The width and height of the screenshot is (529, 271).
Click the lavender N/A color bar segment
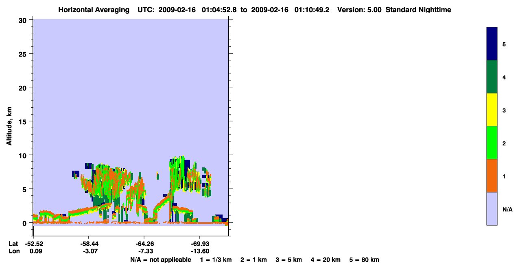point(492,208)
